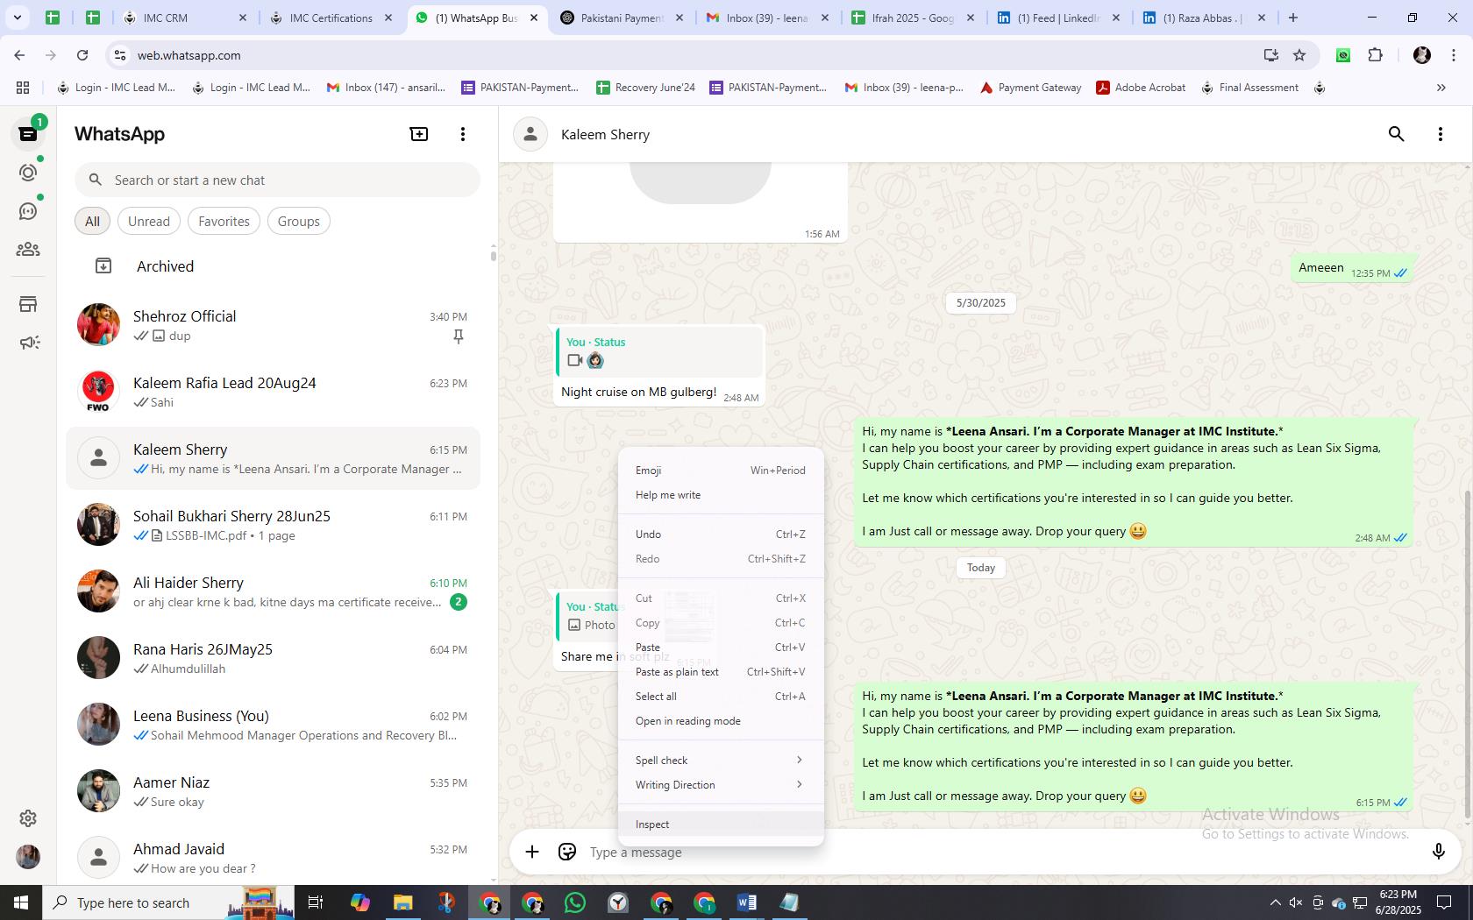Expand the Writing Direction submenu

(721, 785)
